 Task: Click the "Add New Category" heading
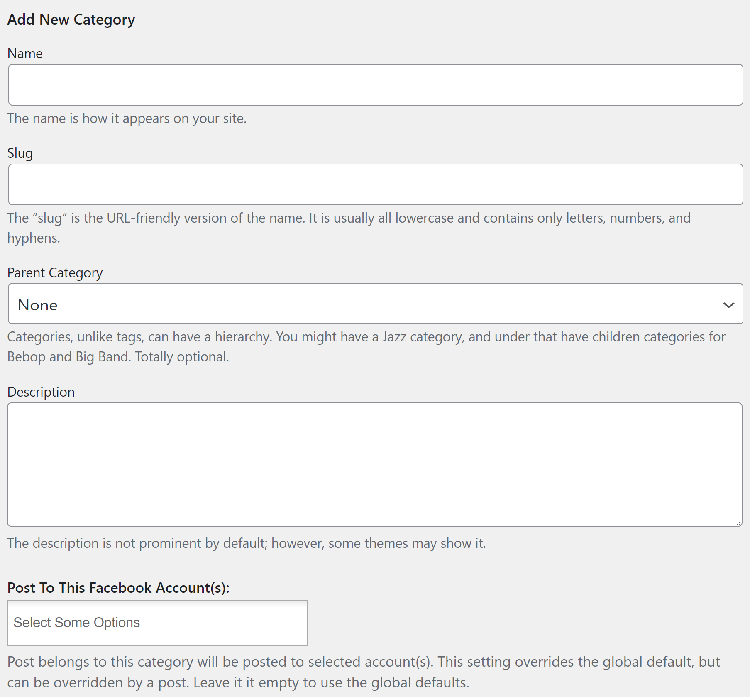(71, 20)
